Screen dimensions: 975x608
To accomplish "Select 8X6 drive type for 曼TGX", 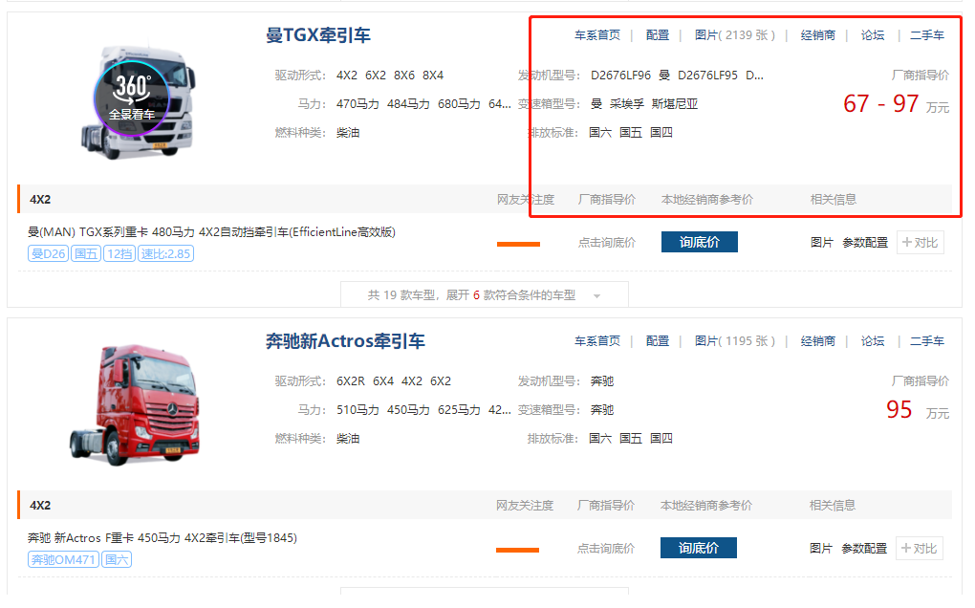I will (x=404, y=76).
